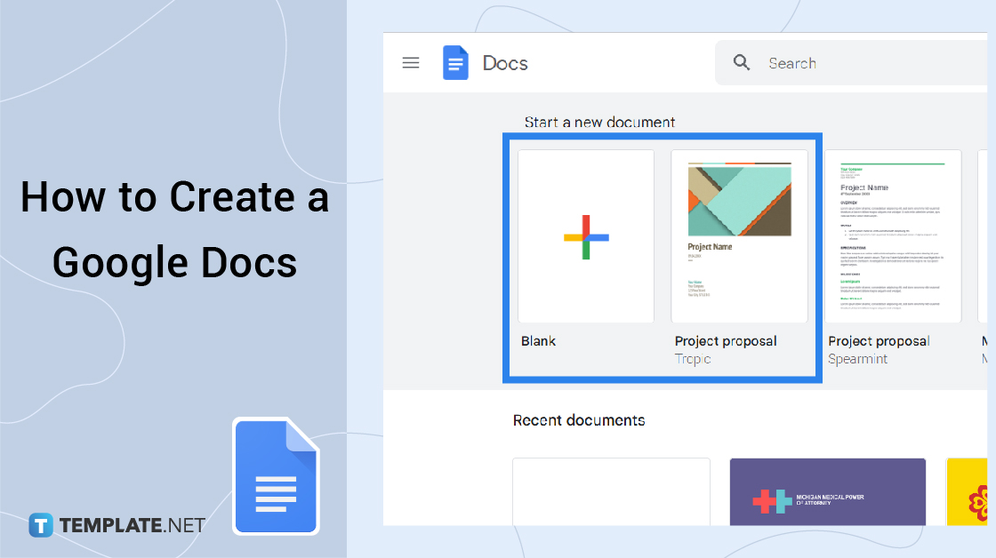The width and height of the screenshot is (996, 558).
Task: Click the "Recent documents" heading
Action: click(579, 420)
